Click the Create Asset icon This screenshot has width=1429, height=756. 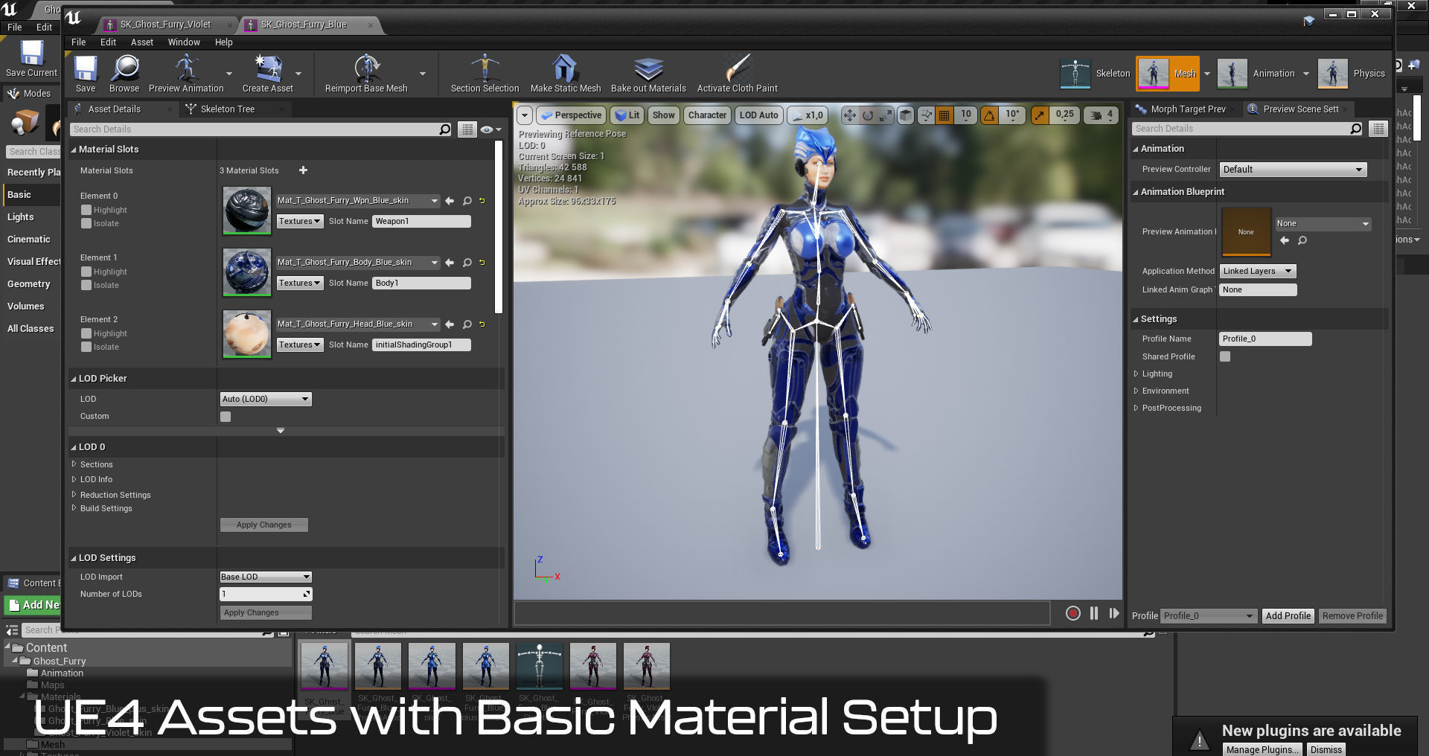[x=268, y=74]
